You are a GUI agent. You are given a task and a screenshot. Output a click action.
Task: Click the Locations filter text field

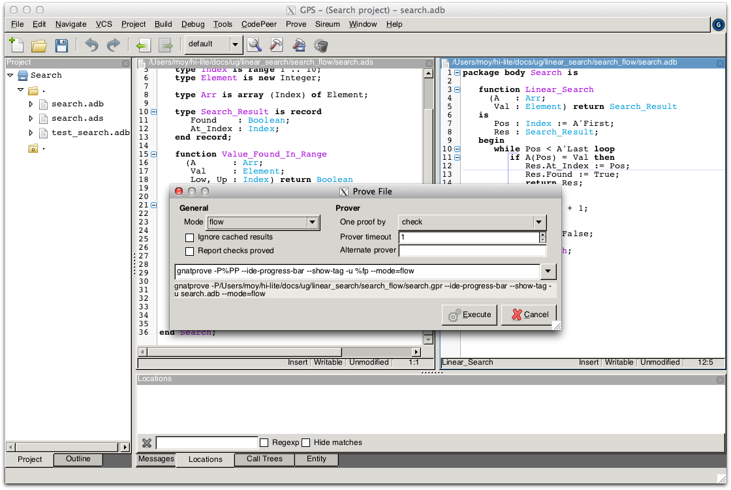[206, 443]
